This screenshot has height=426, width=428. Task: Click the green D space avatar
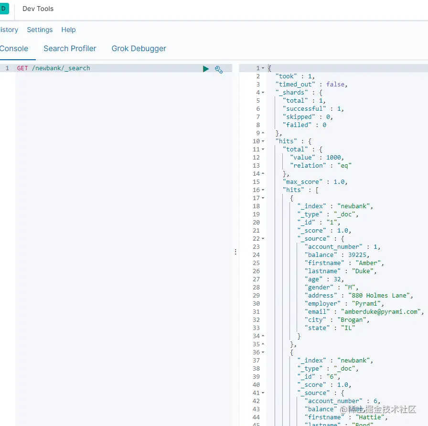point(4,9)
